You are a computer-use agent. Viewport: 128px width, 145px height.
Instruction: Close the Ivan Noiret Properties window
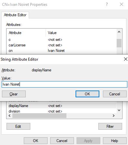pos(121,4)
